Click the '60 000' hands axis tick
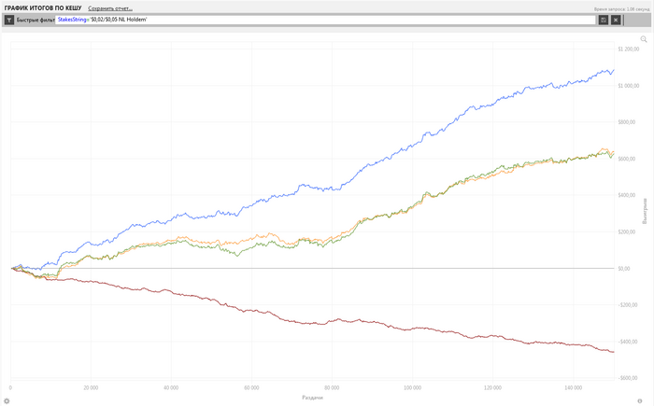This screenshot has height=406, width=654. click(251, 387)
